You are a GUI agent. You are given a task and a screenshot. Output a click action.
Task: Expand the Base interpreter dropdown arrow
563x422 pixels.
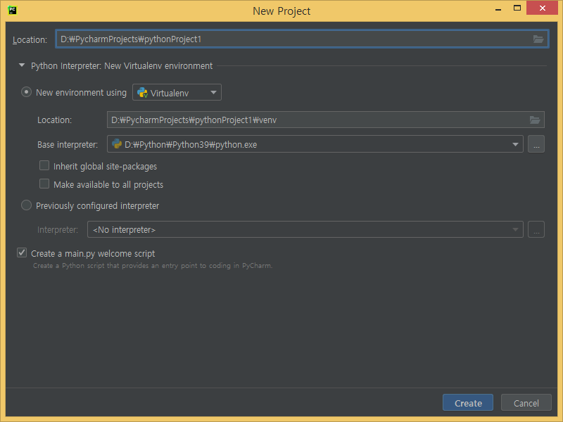point(515,144)
